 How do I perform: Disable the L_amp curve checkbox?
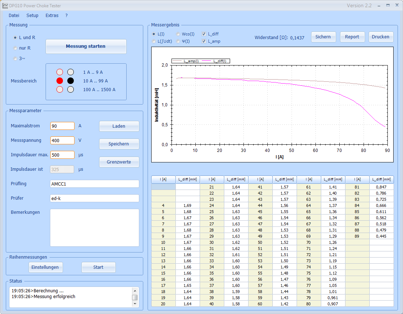(x=204, y=41)
